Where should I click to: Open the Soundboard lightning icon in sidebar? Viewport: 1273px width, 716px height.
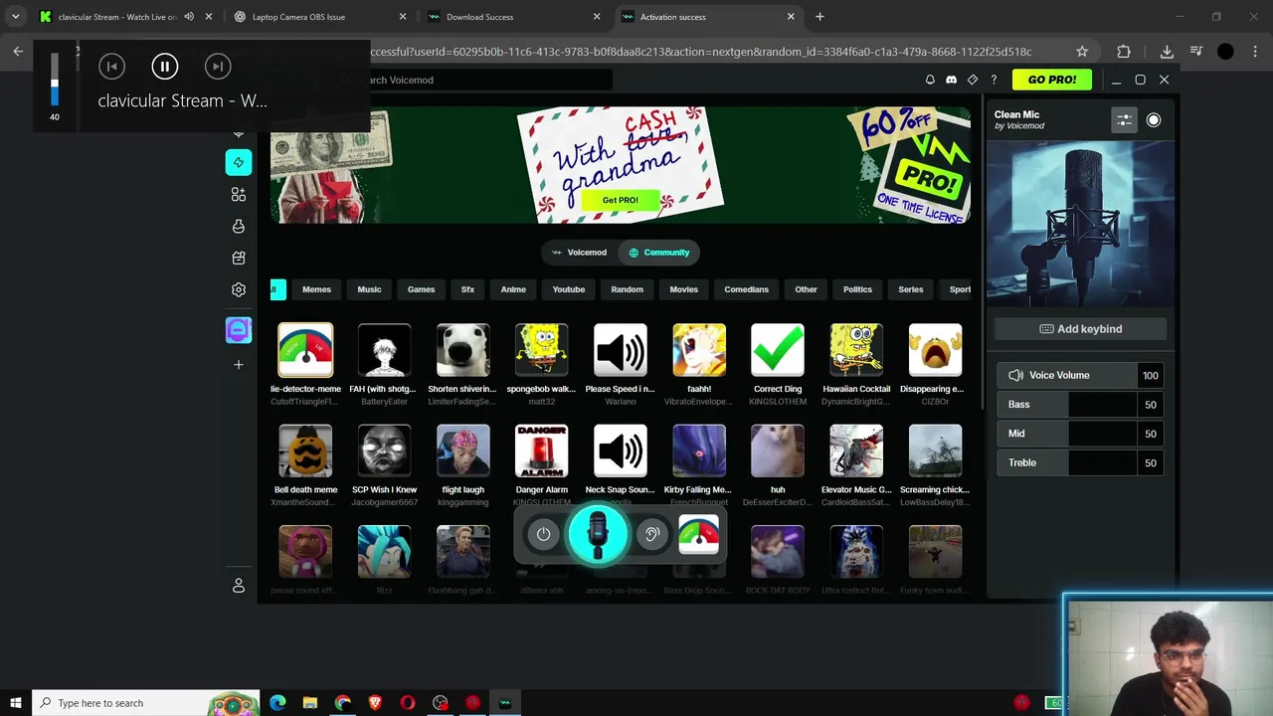(239, 162)
